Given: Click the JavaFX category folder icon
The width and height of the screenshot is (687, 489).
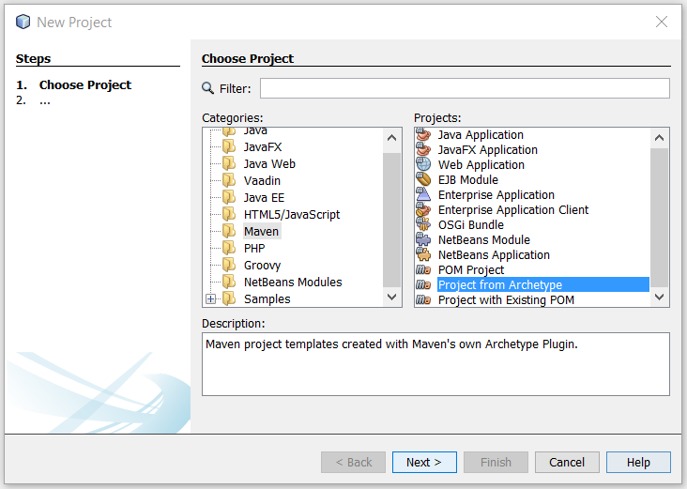Looking at the screenshot, I should (x=229, y=146).
